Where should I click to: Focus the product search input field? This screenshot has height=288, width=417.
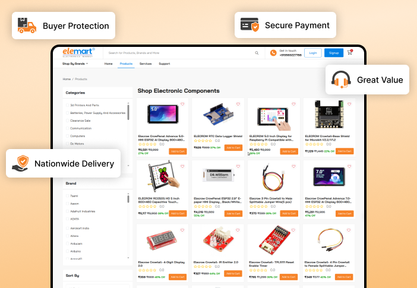(181, 53)
